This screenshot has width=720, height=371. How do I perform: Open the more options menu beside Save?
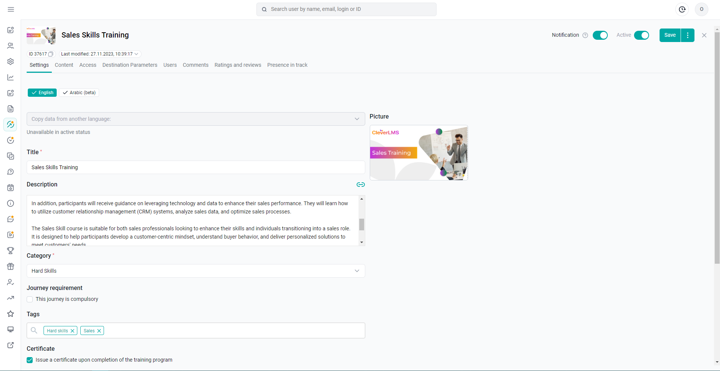(688, 35)
